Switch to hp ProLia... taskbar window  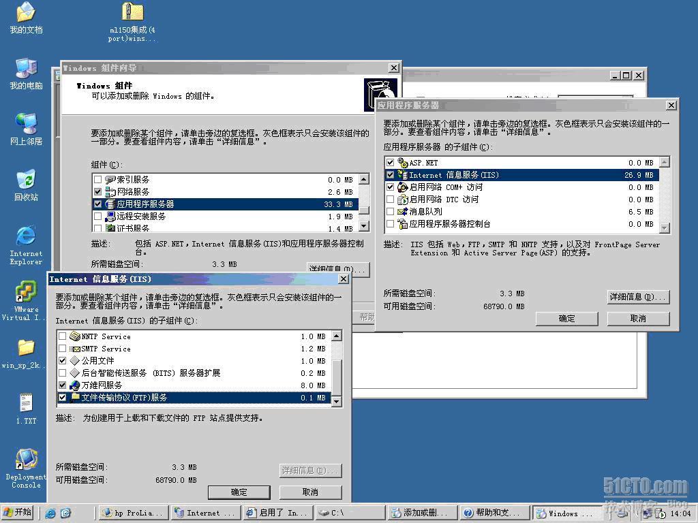click(x=134, y=513)
